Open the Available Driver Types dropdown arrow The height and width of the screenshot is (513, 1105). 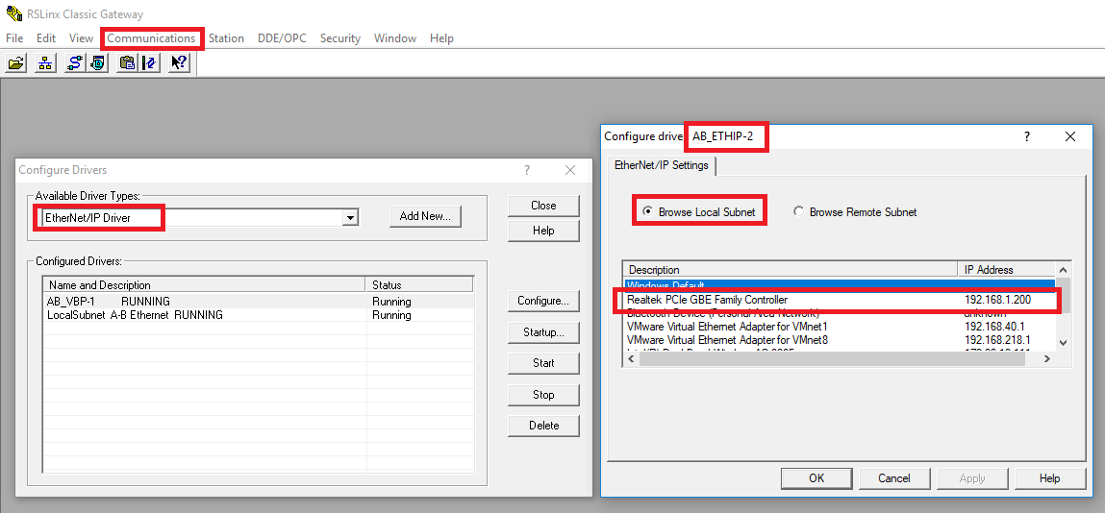[x=349, y=218]
